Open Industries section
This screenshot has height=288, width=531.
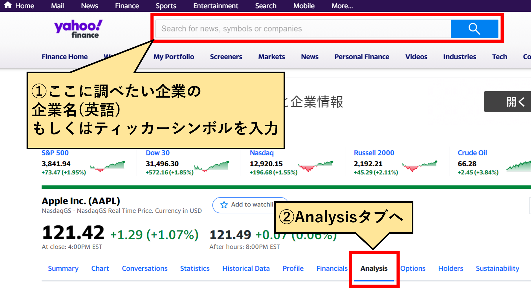tap(460, 57)
